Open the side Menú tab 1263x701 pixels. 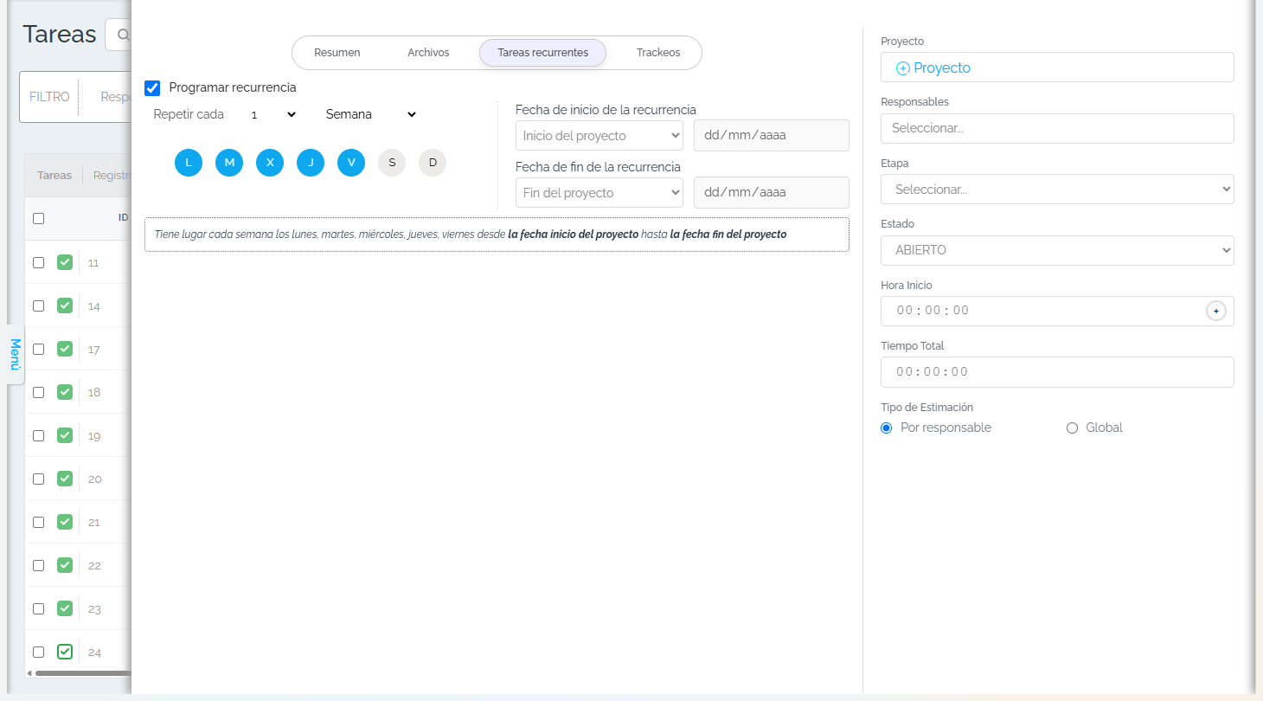click(x=15, y=355)
